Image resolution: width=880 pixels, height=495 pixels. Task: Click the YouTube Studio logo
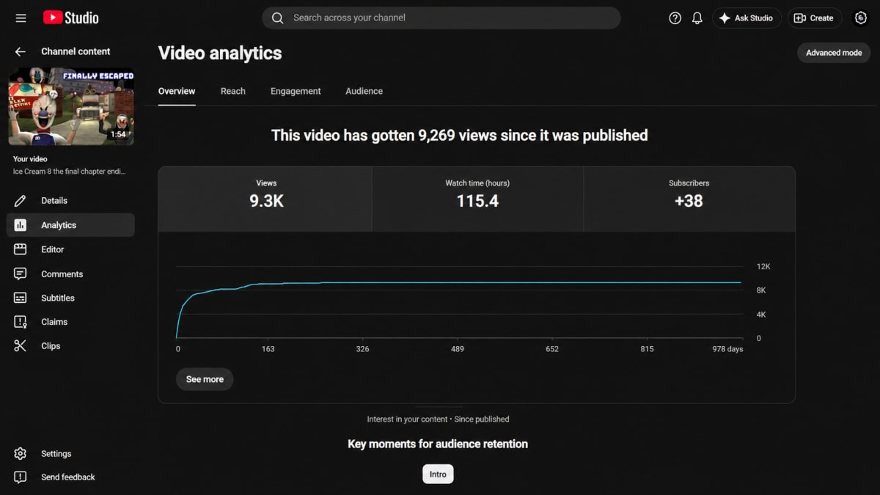(x=70, y=18)
